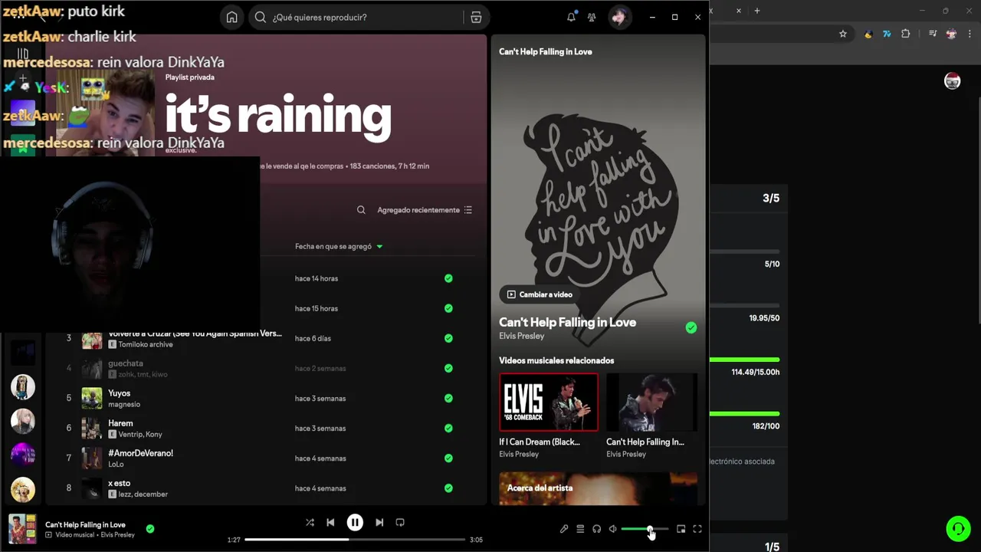The height and width of the screenshot is (552, 981).
Task: Open the notifications bell in Spotify
Action: pos(571,17)
